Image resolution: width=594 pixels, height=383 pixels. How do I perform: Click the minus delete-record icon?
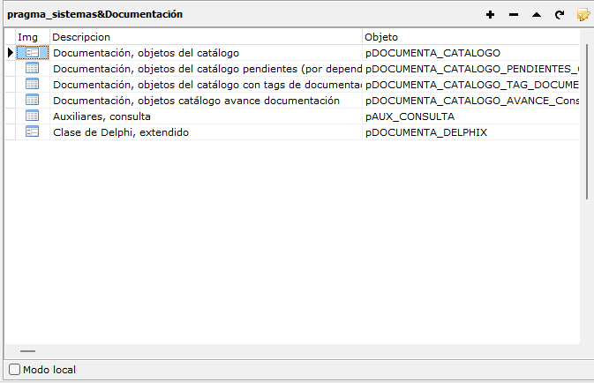point(514,15)
